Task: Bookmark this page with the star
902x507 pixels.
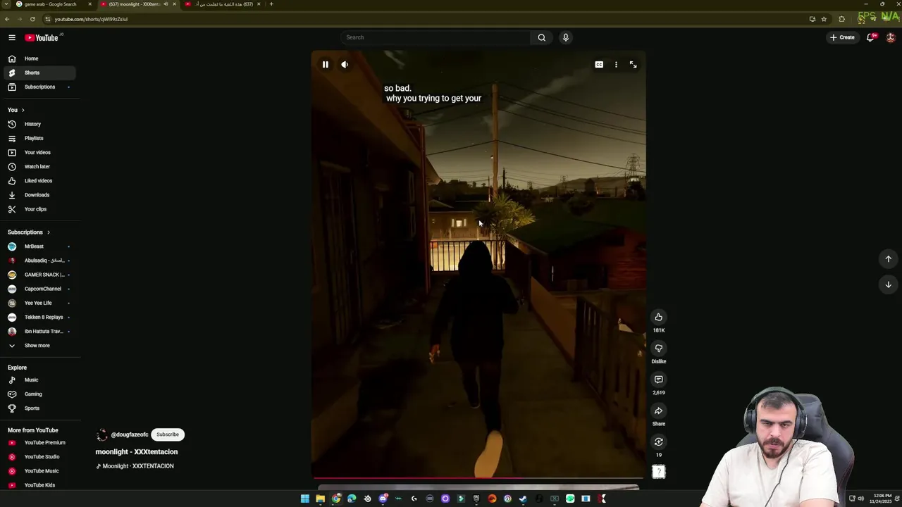Action: coord(824,19)
